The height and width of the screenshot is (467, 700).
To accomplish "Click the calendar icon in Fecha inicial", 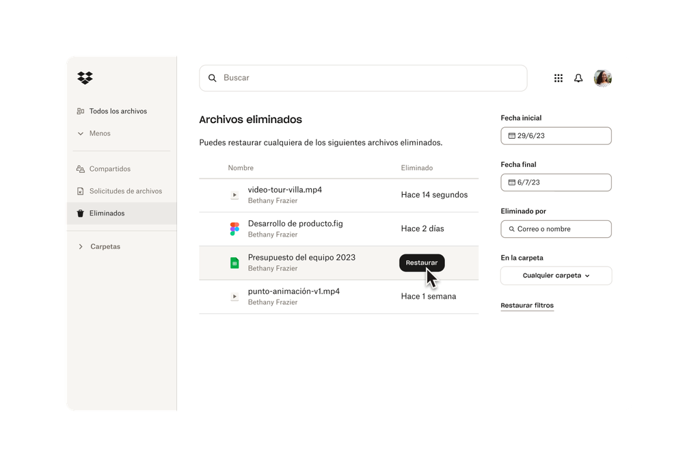I will click(511, 135).
